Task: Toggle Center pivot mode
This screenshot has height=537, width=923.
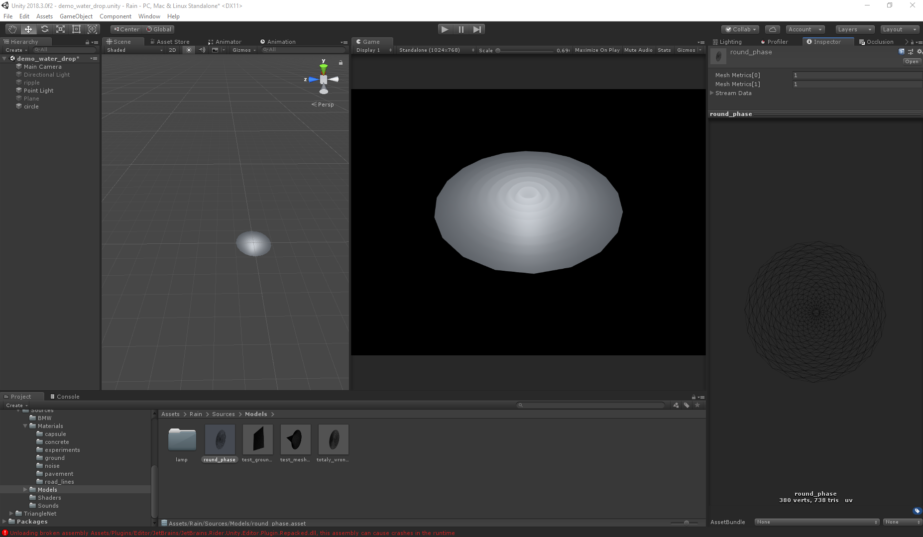Action: pyautogui.click(x=127, y=29)
